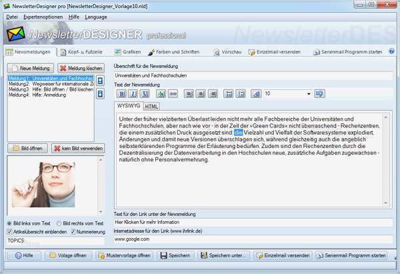
Task: Click the icon right of size dropdown
Action: (319, 93)
